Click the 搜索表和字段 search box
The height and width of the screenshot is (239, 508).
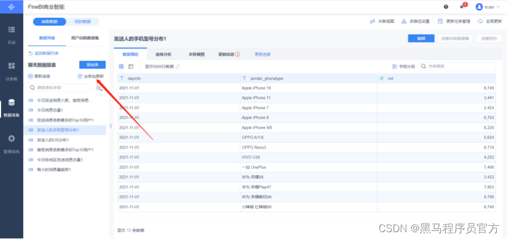click(x=60, y=88)
